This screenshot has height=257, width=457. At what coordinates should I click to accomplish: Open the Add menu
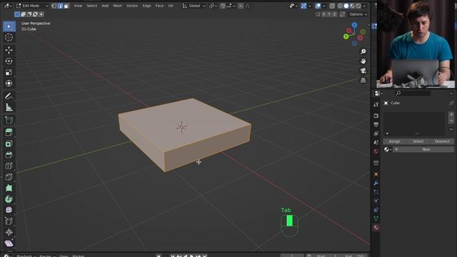[105, 6]
